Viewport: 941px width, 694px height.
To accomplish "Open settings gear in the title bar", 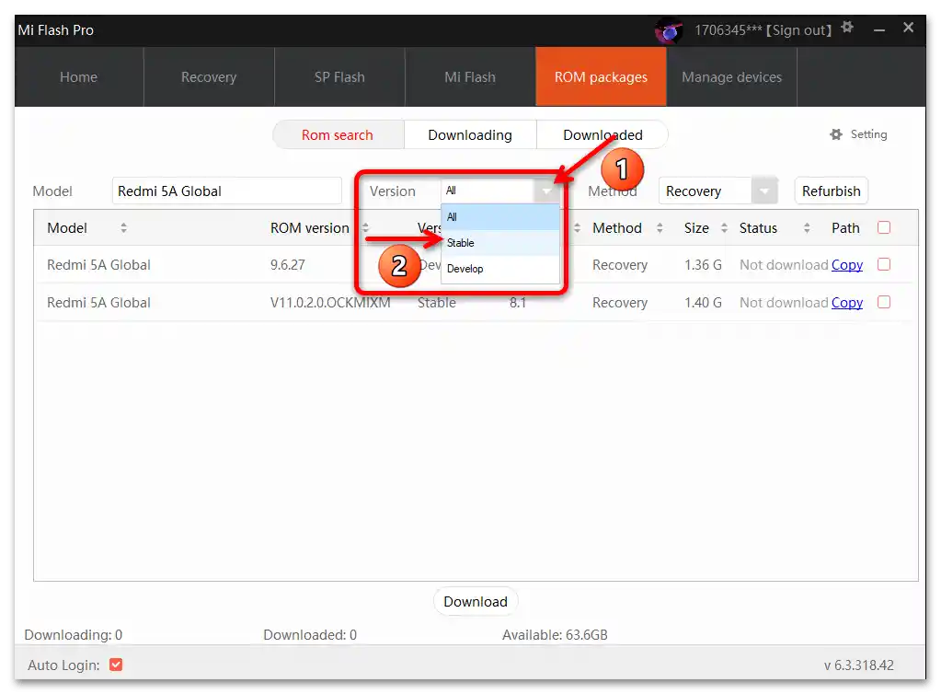I will (x=847, y=27).
